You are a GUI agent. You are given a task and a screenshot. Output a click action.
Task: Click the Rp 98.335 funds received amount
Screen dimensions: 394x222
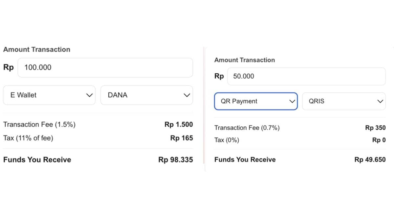pos(176,160)
